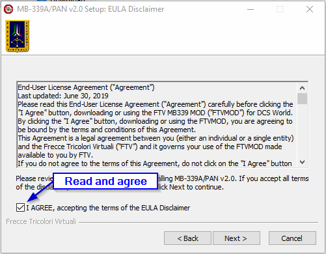Cancel the MB-339A/PAN installation
This screenshot has width=326, height=254.
292,238
